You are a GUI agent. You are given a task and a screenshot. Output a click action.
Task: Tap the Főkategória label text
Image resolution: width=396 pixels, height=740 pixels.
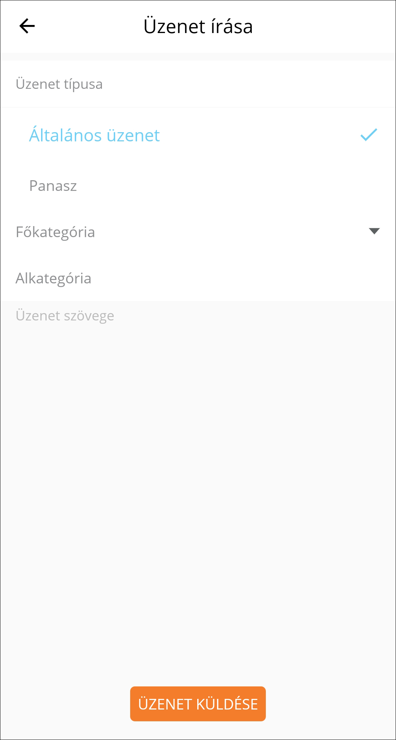pyautogui.click(x=55, y=232)
